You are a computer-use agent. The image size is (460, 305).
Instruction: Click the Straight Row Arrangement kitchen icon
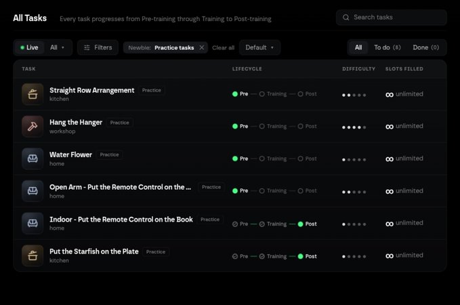[x=33, y=94]
